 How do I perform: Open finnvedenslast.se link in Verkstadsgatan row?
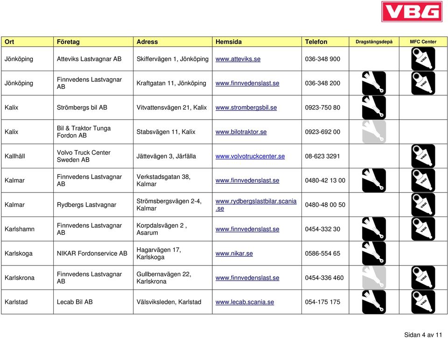coord(247,180)
